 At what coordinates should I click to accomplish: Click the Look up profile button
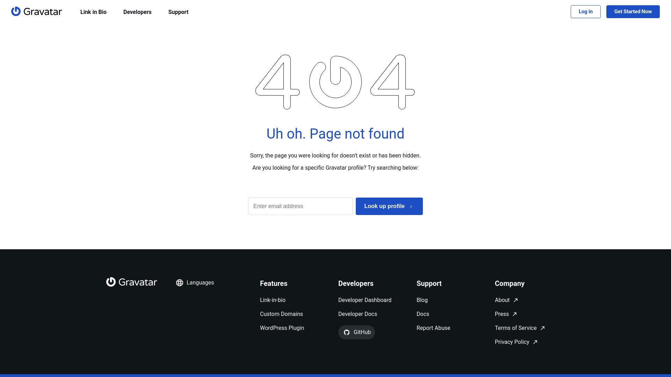click(389, 206)
